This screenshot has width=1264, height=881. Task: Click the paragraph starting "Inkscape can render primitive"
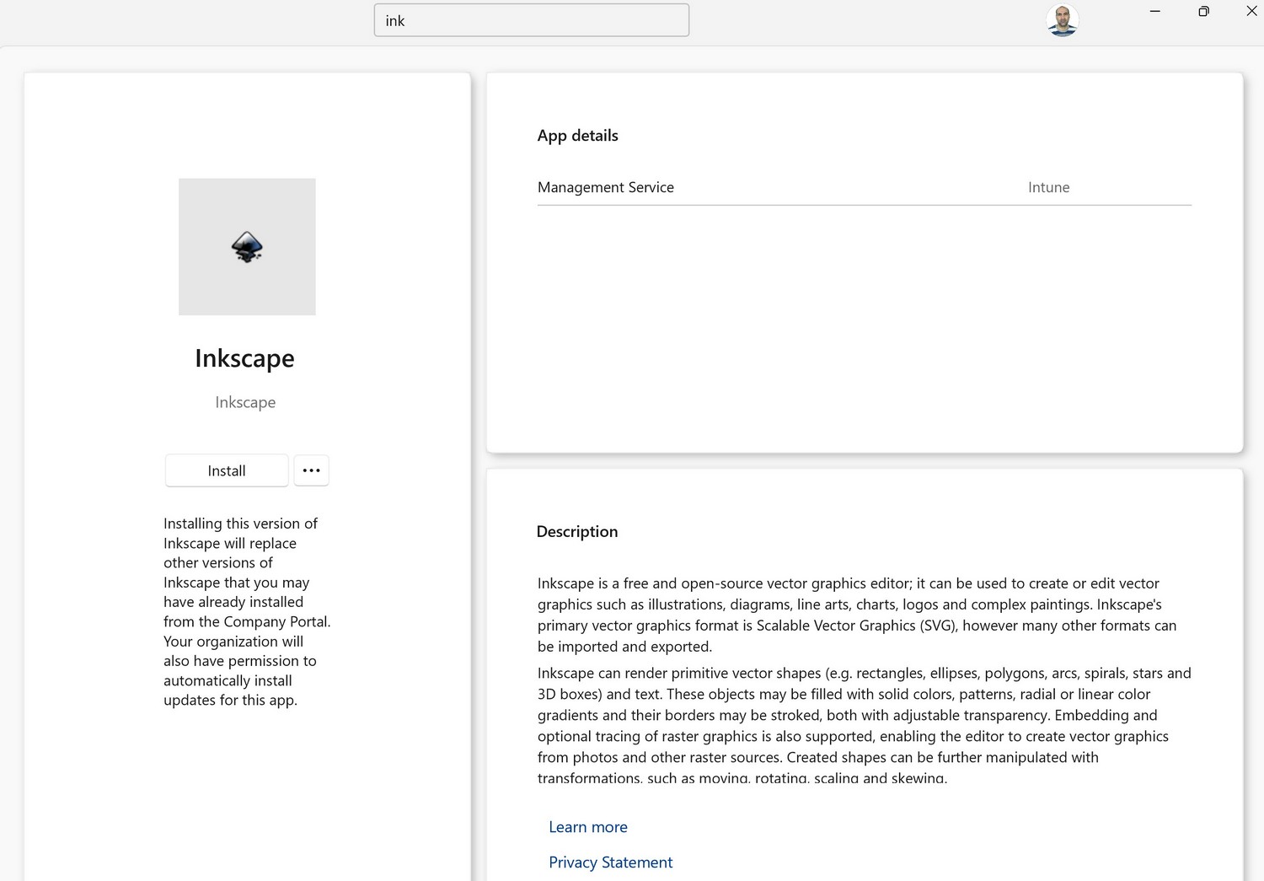pos(865,725)
